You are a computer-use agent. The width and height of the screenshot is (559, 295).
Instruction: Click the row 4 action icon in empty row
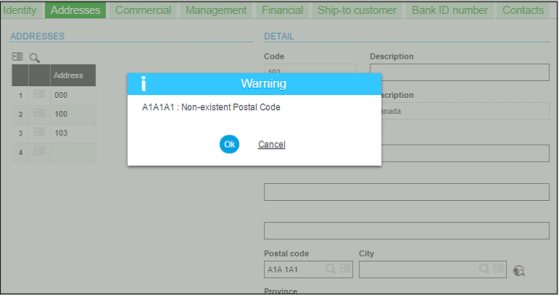(x=39, y=151)
